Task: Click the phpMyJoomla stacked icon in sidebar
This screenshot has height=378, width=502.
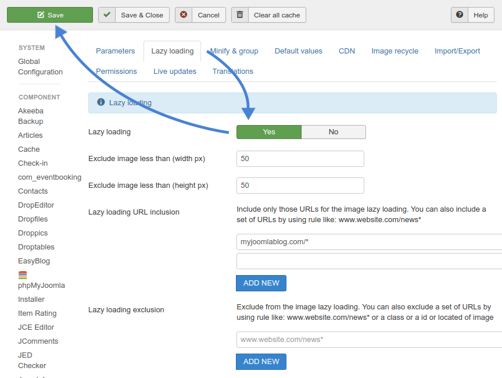Action: [23, 275]
